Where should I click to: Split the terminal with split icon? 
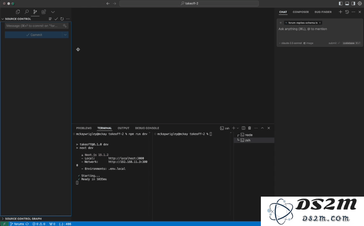point(243,128)
